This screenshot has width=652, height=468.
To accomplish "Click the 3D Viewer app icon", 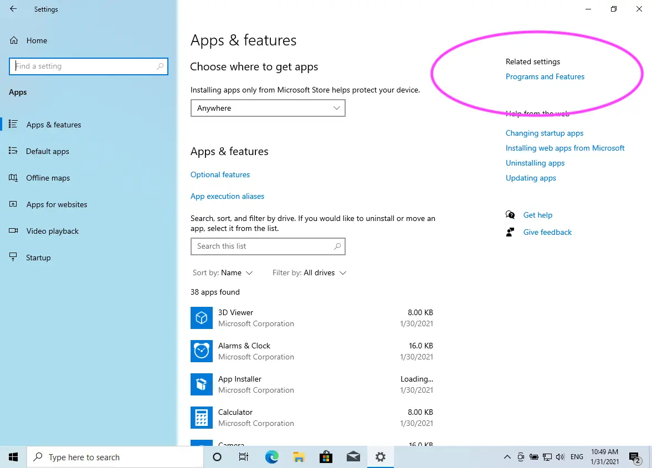I will [201, 318].
